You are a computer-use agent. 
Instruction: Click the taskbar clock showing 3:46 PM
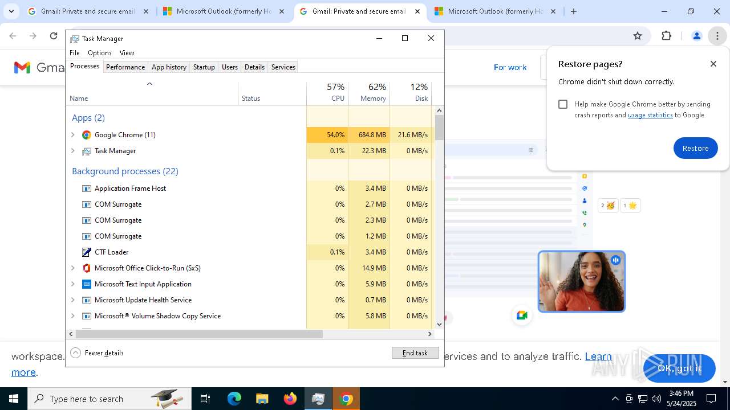tap(681, 399)
